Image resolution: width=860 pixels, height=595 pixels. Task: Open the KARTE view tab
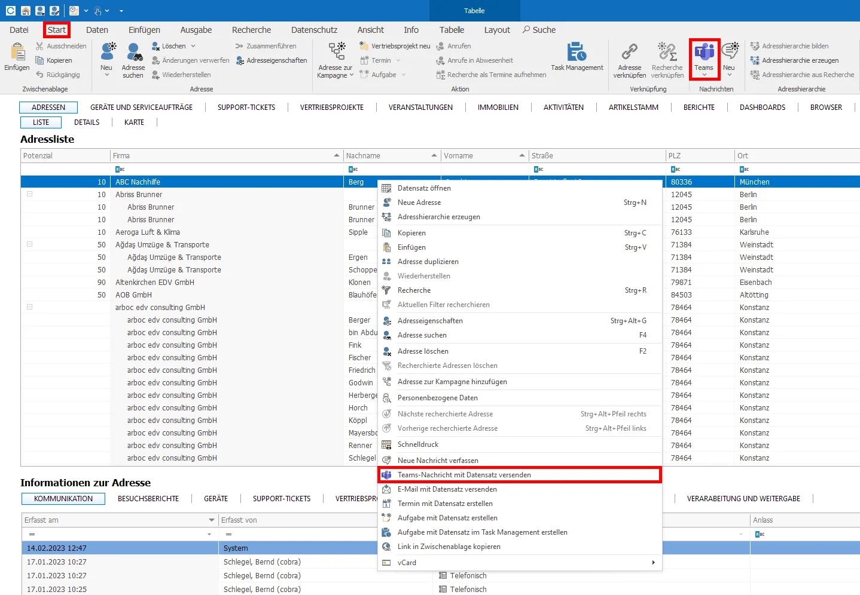[x=134, y=122]
